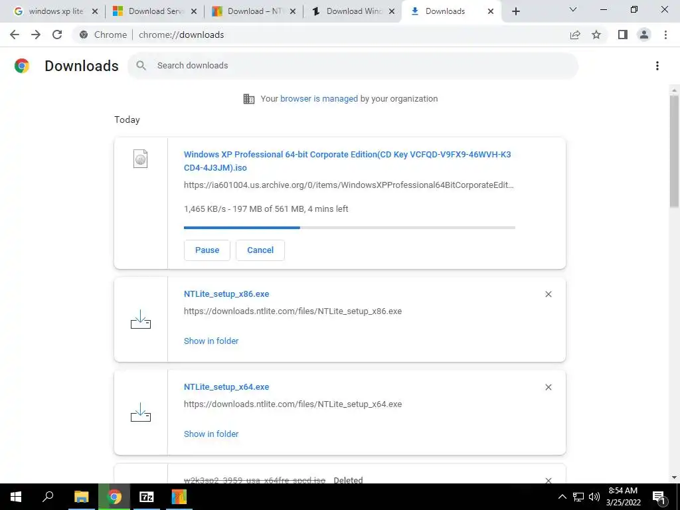The width and height of the screenshot is (680, 510).
Task: Close the 'windows xp lite' tab
Action: click(95, 11)
